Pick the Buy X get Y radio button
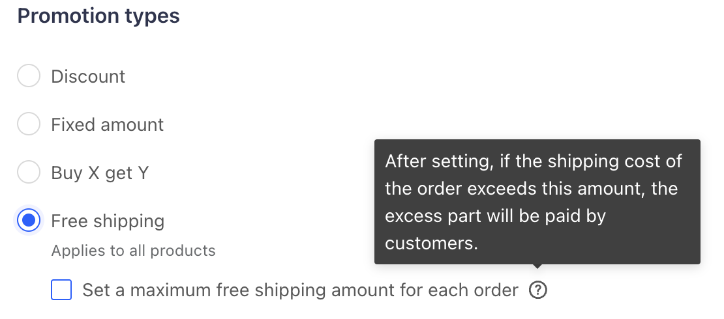Image resolution: width=724 pixels, height=319 pixels. click(x=29, y=173)
